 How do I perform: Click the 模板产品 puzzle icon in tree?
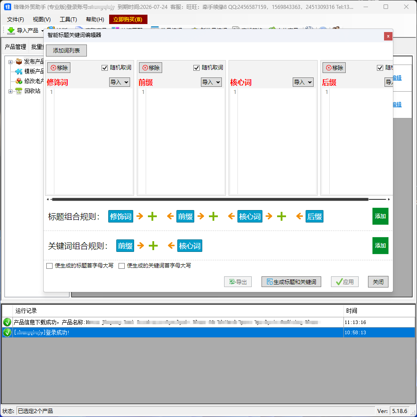19,71
